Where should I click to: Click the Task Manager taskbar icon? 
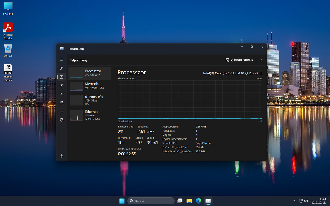208,201
